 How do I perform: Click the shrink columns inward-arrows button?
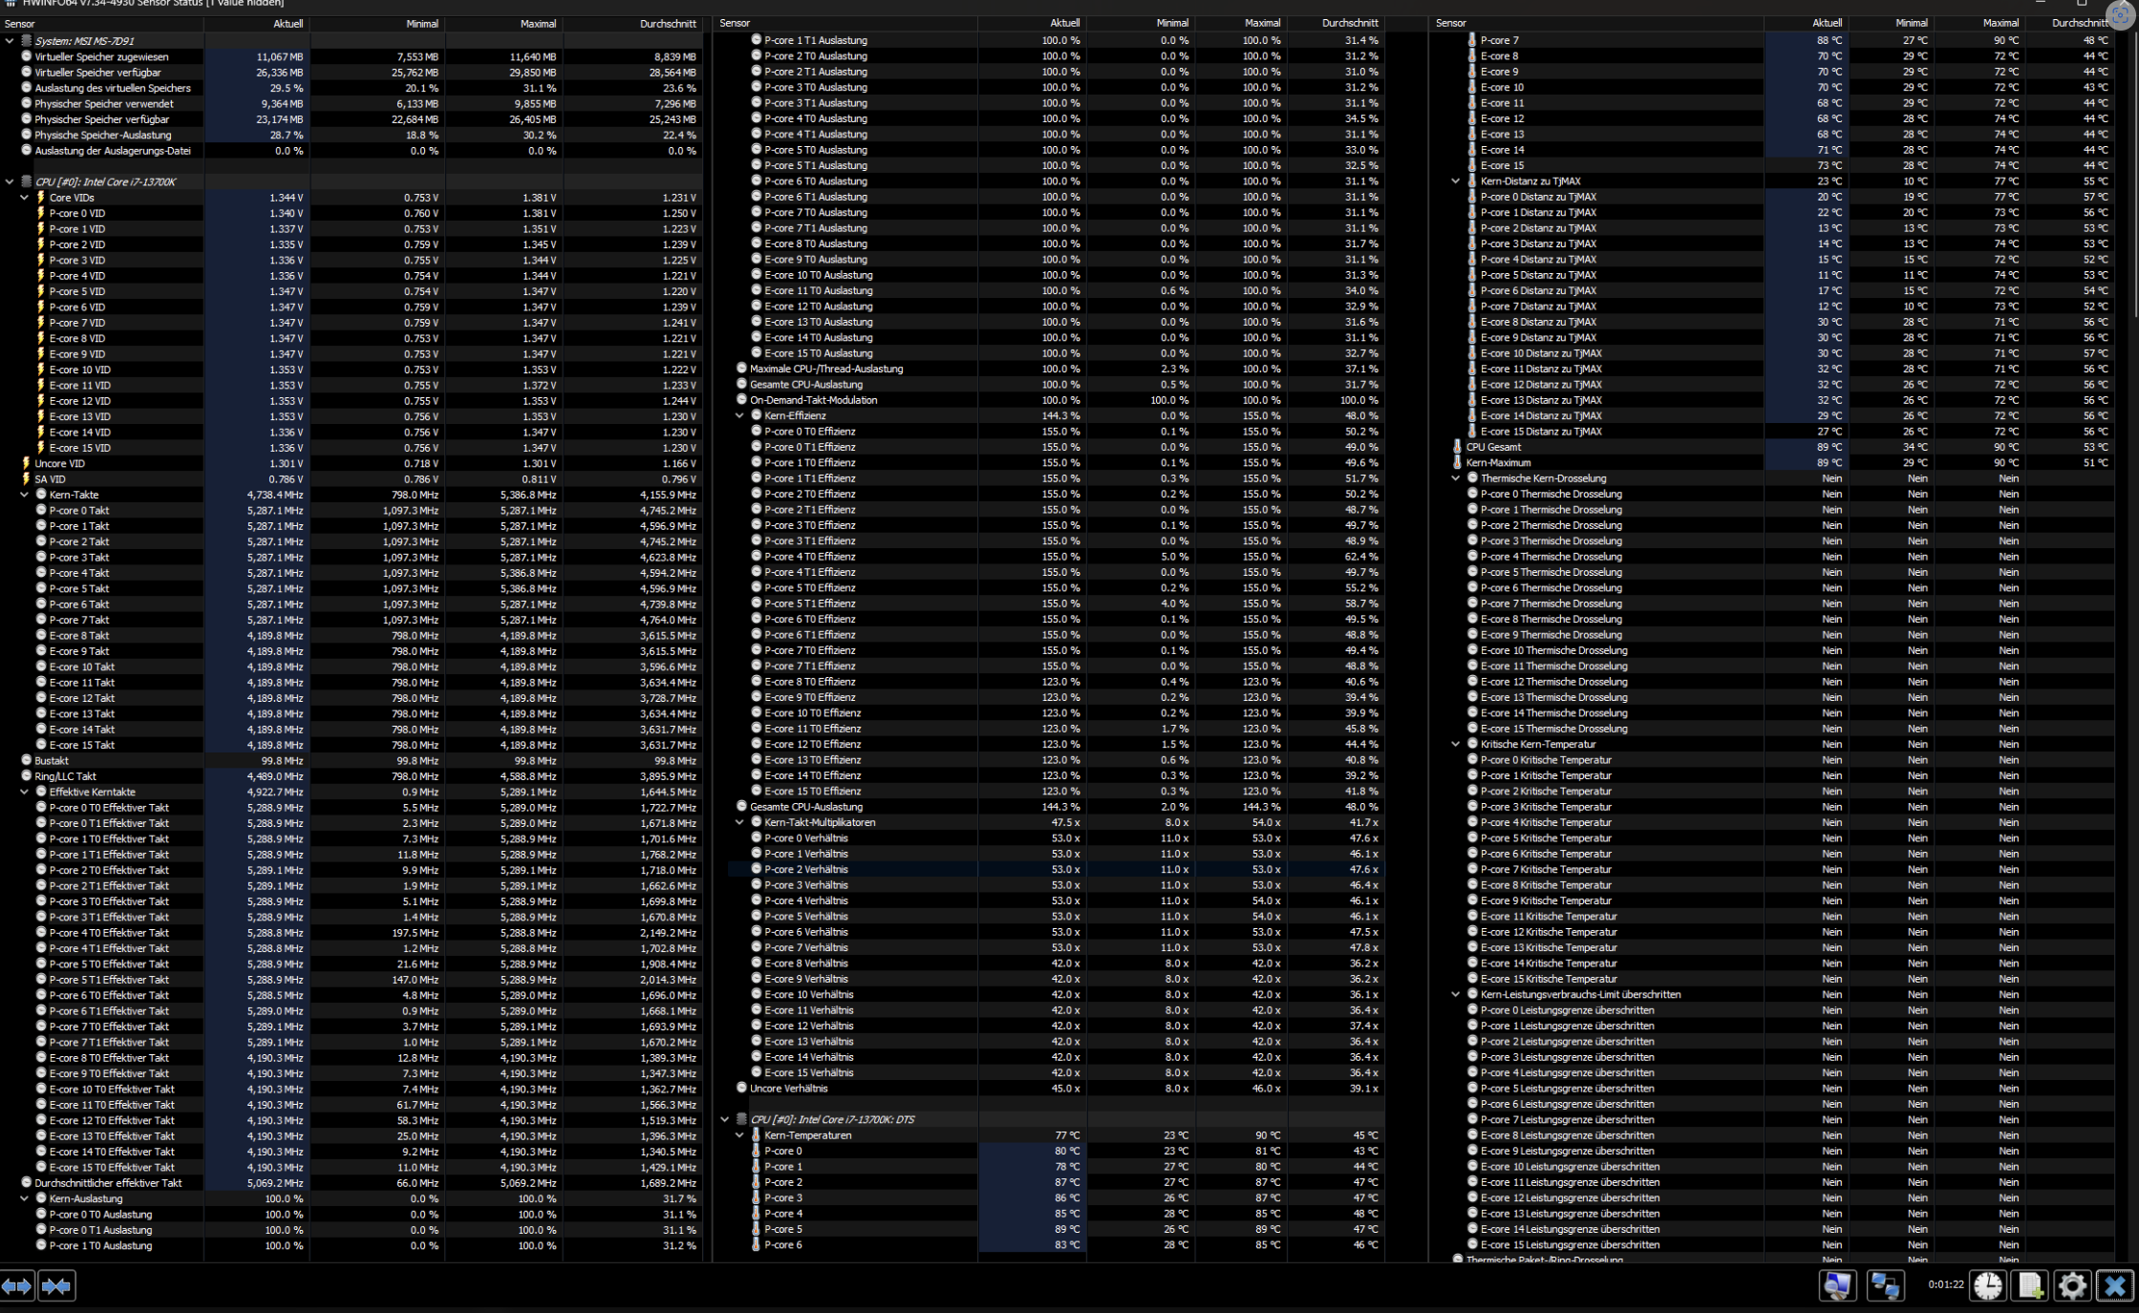pyautogui.click(x=56, y=1286)
